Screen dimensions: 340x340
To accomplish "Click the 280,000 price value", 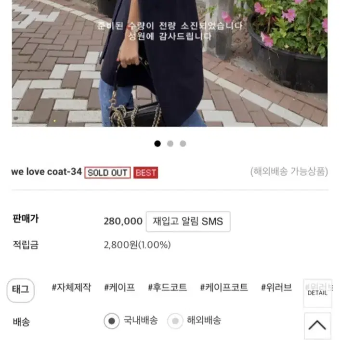I will tap(123, 222).
